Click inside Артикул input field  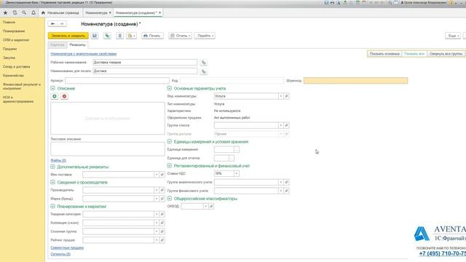[x=117, y=81]
